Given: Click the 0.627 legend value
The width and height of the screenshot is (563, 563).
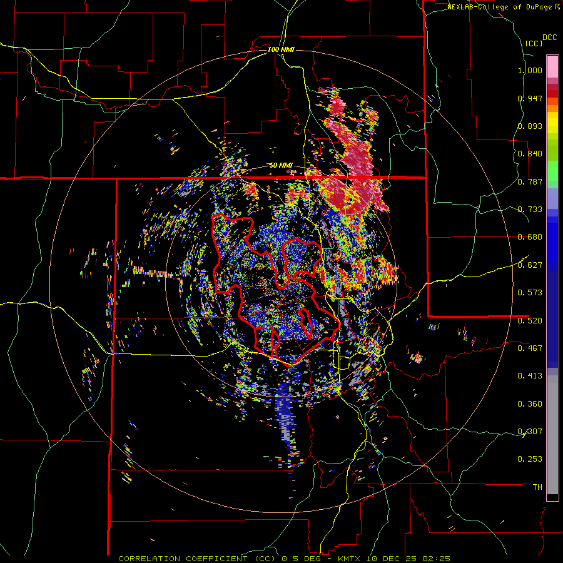Looking at the screenshot, I should [530, 265].
